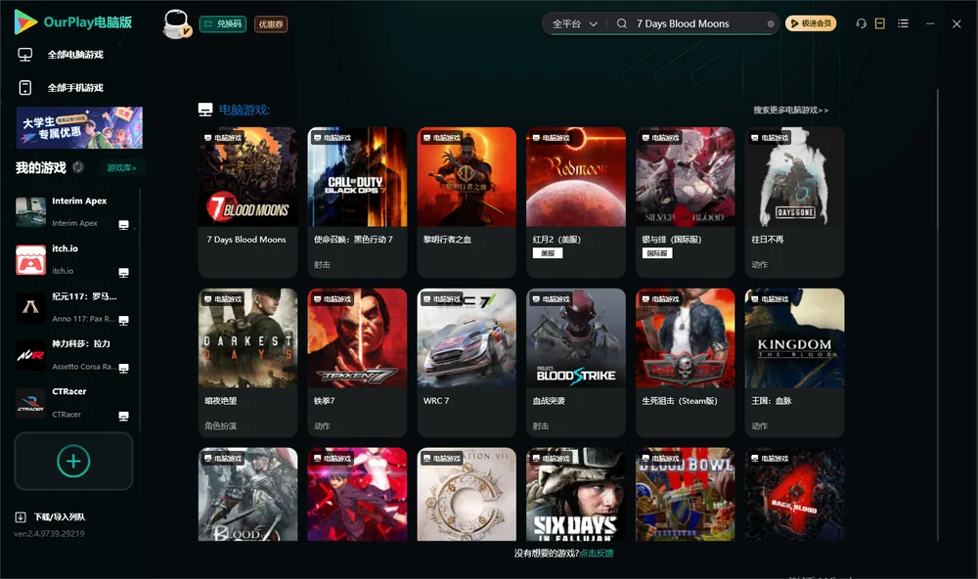The image size is (978, 579).
Task: Open the 游戏库> game library link
Action: point(121,168)
